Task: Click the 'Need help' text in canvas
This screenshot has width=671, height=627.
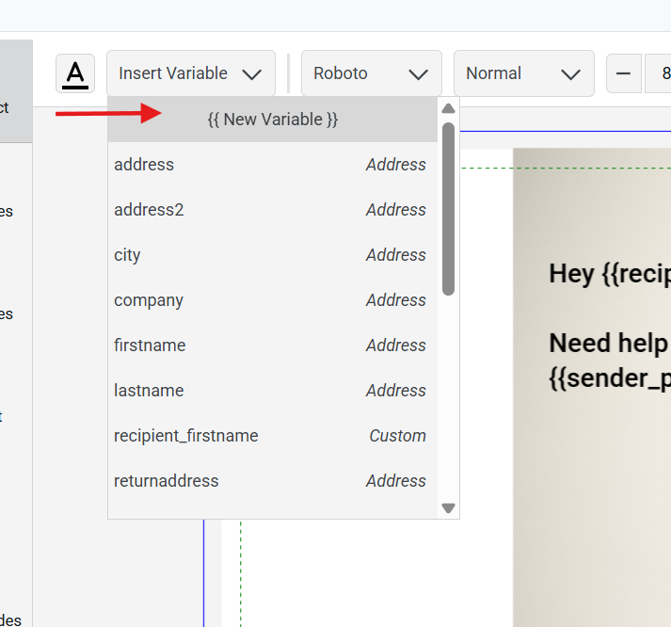Action: 608,343
